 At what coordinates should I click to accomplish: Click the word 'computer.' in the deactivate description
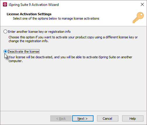click(15, 61)
